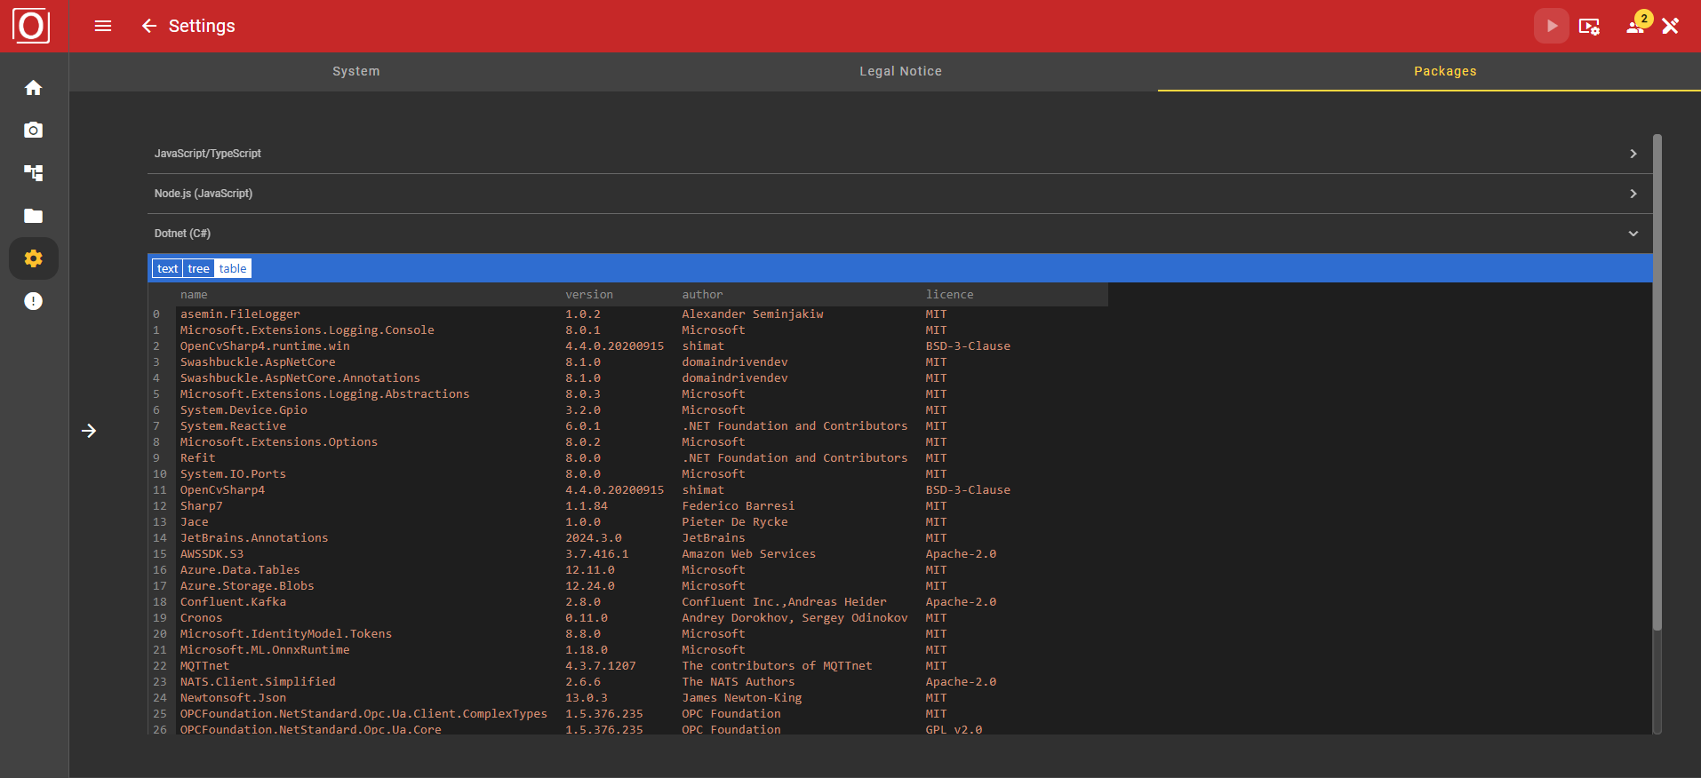Click author Federico Barresi
The image size is (1701, 778).
point(739,506)
